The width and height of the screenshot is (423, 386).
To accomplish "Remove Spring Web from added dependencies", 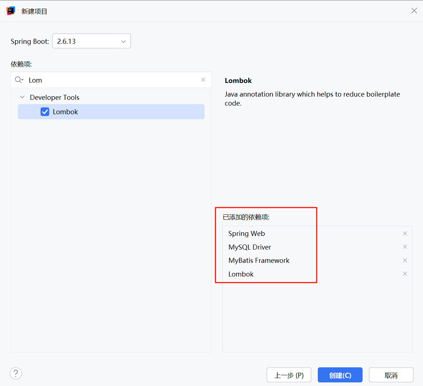I will point(405,233).
